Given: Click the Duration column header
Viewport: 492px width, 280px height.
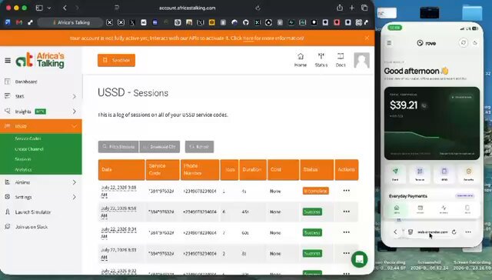Looking at the screenshot, I should point(253,170).
